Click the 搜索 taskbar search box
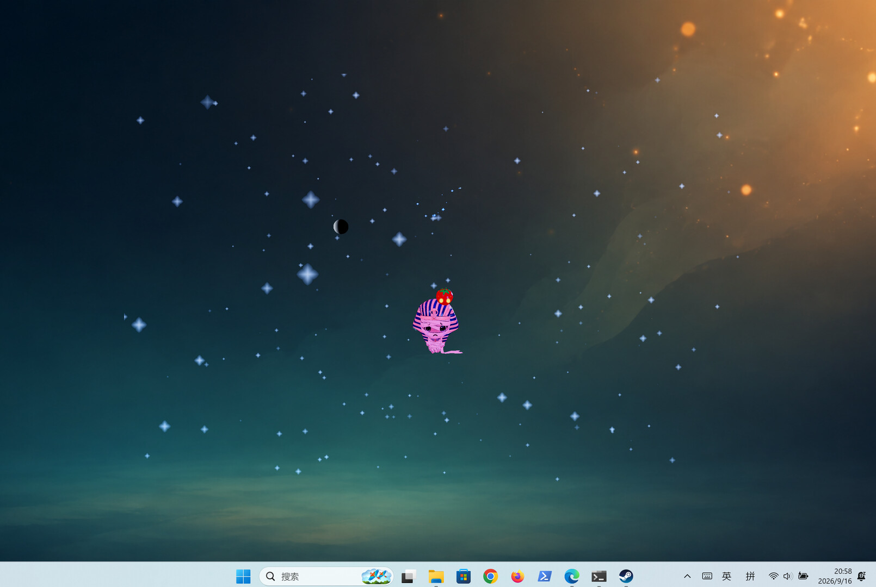 326,576
